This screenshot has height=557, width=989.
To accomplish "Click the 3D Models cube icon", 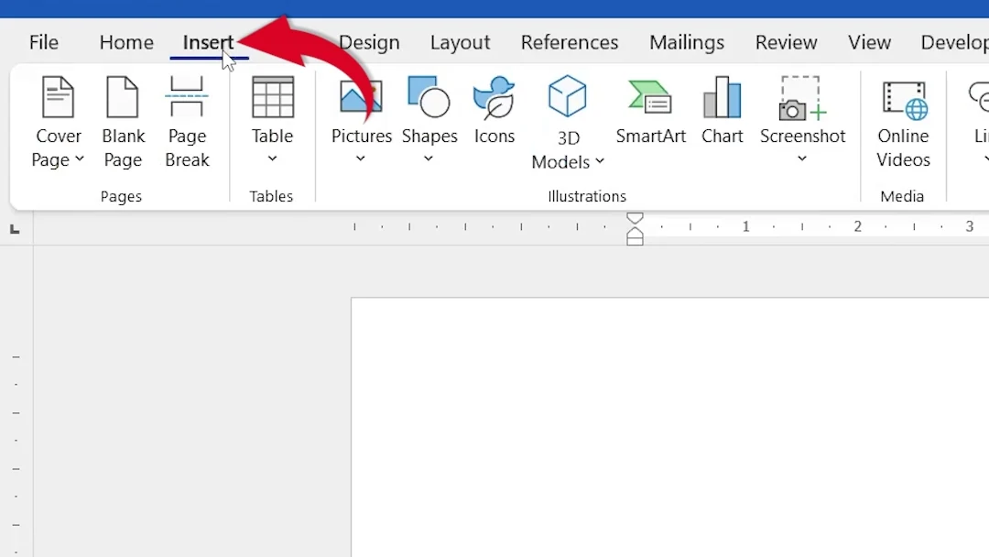I will pos(568,96).
